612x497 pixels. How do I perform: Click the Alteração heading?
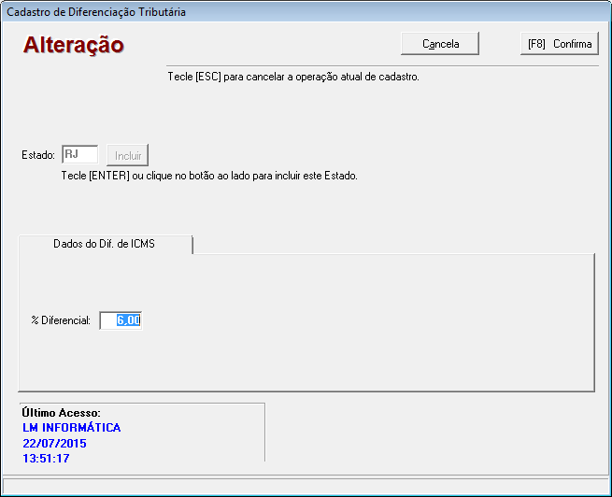(x=74, y=45)
